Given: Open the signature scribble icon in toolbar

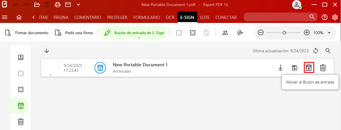Looking at the screenshot, I should (240, 33).
